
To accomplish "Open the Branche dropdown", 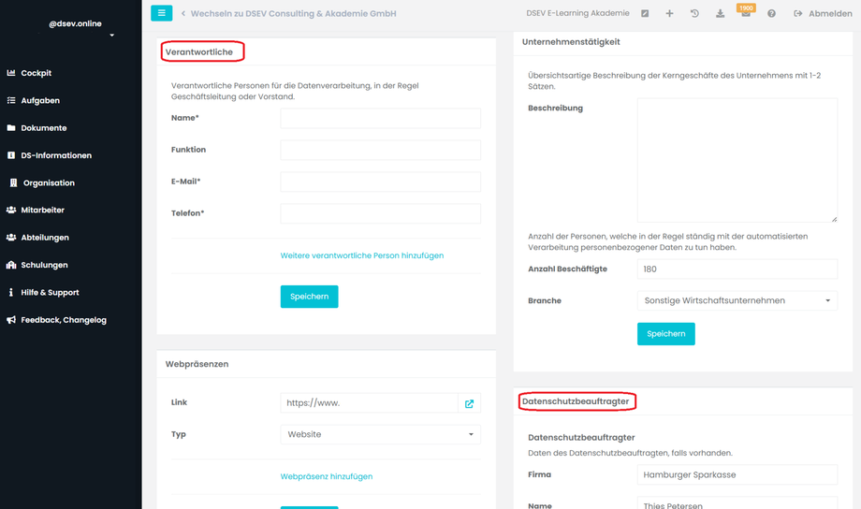I will pyautogui.click(x=737, y=301).
